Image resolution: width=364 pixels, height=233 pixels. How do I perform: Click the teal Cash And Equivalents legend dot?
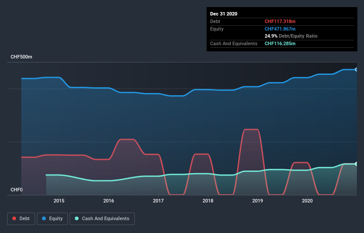77,218
